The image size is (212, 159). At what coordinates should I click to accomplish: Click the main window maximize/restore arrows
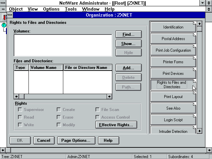tap(209, 3)
